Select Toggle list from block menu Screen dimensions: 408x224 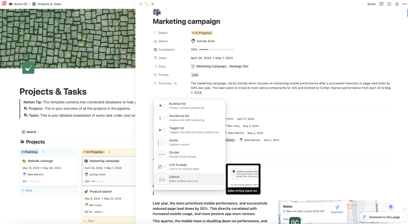(x=189, y=130)
